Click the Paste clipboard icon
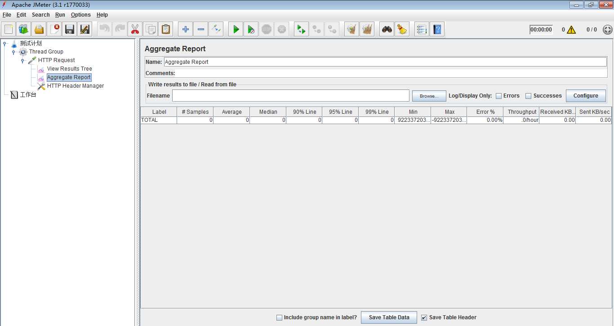 [166, 30]
